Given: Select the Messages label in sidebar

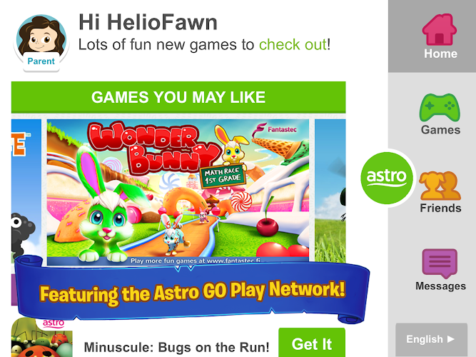Looking at the screenshot, I should [x=440, y=286].
